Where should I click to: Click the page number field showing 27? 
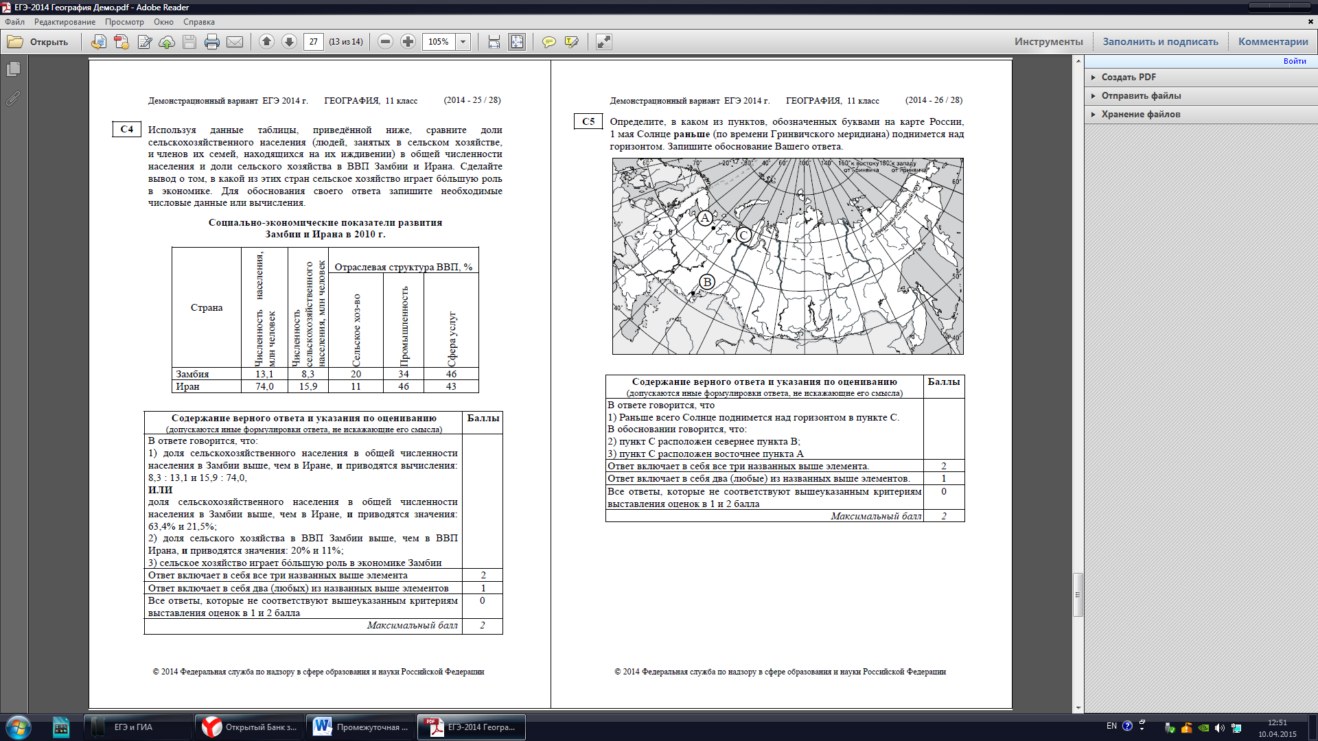coord(314,42)
